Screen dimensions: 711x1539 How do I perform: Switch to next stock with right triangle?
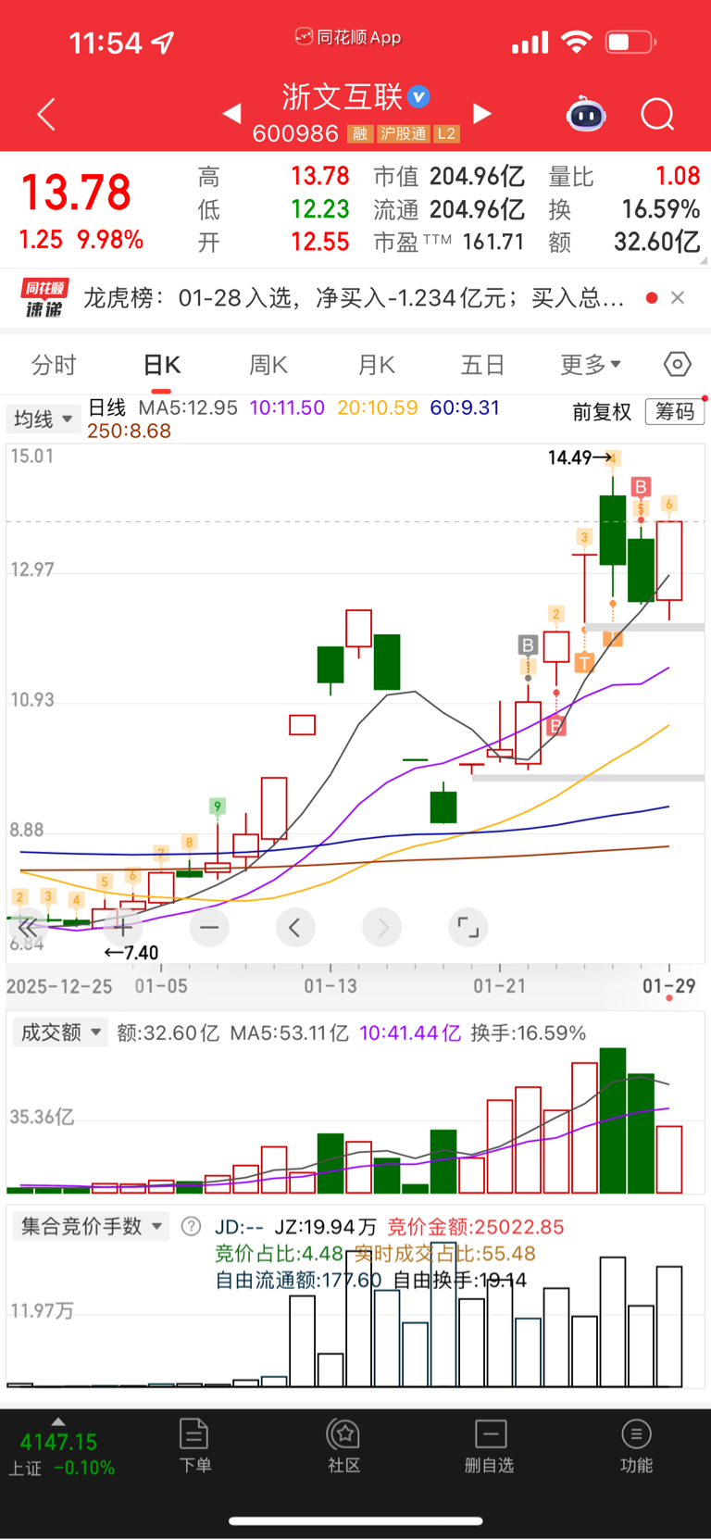click(482, 114)
